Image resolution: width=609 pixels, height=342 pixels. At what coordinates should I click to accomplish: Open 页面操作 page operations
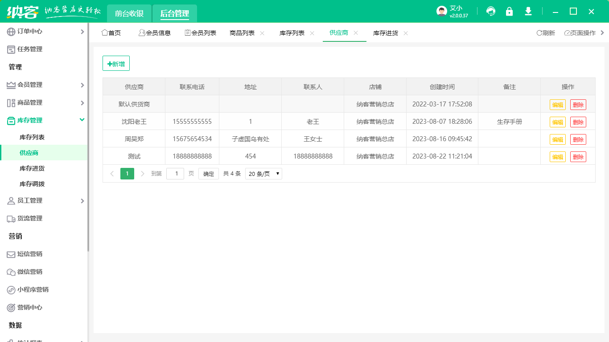[x=580, y=33]
